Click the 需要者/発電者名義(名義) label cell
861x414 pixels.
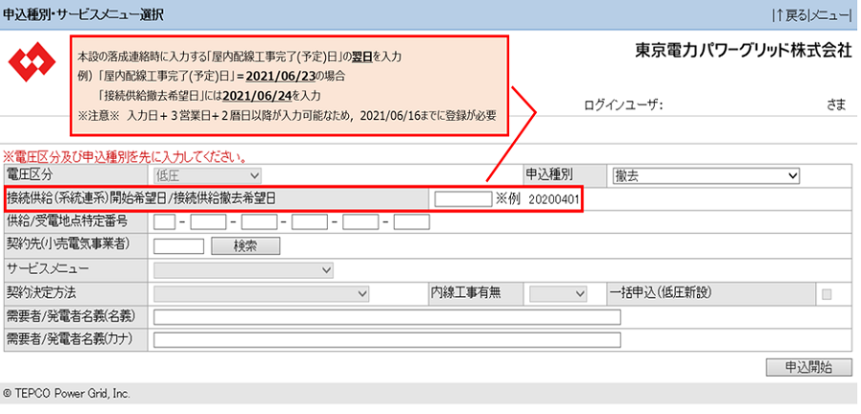click(76, 317)
